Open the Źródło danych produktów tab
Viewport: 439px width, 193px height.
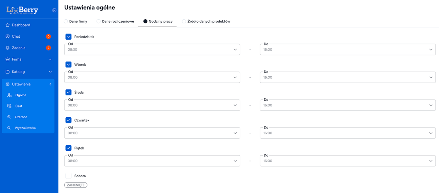(x=206, y=21)
